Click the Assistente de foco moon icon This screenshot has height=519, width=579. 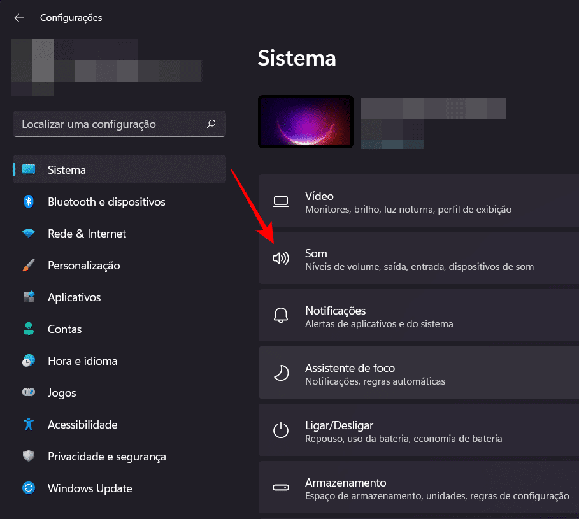281,373
